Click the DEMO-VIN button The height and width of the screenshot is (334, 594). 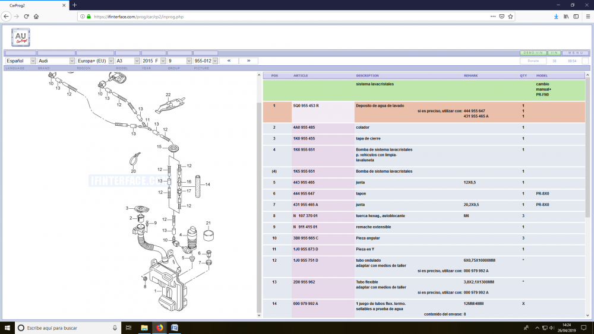coord(533,53)
